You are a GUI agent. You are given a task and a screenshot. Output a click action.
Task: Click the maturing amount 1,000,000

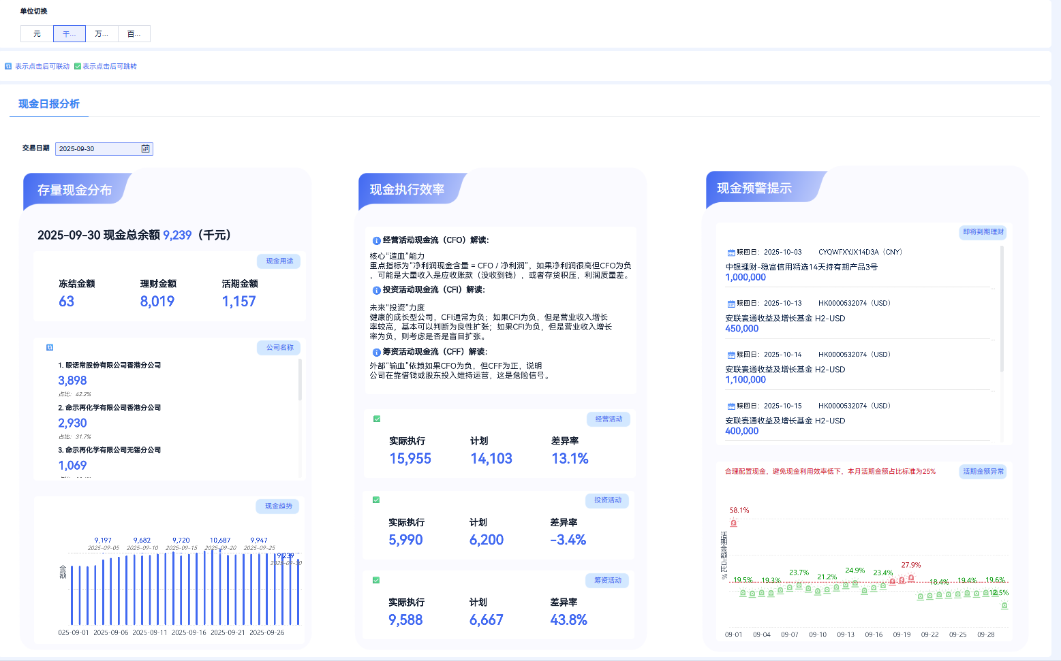(x=745, y=278)
